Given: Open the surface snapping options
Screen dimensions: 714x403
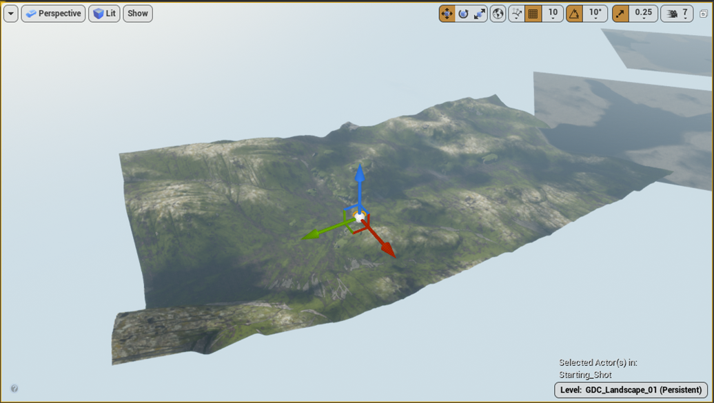Looking at the screenshot, I should 517,14.
